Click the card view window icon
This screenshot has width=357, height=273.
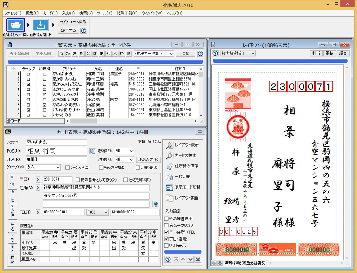(8, 132)
